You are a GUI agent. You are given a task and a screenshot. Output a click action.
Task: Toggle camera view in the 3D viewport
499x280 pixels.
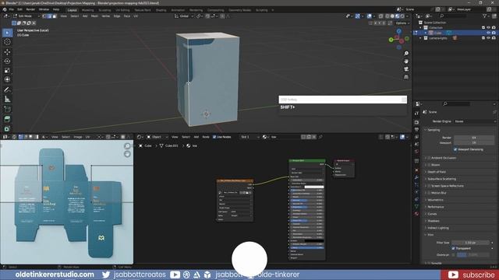(x=406, y=69)
